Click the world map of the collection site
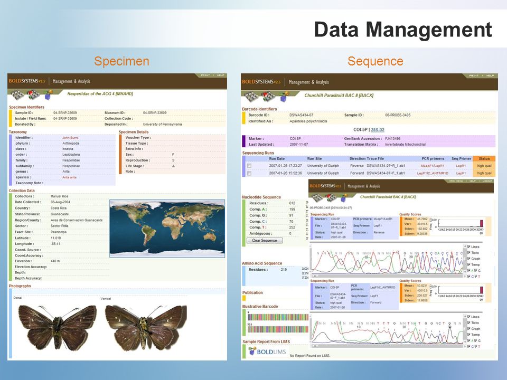Image resolution: width=507 pixels, height=380 pixels. tap(167, 229)
